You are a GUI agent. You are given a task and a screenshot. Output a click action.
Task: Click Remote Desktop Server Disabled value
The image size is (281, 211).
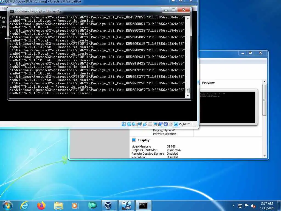point(172,154)
